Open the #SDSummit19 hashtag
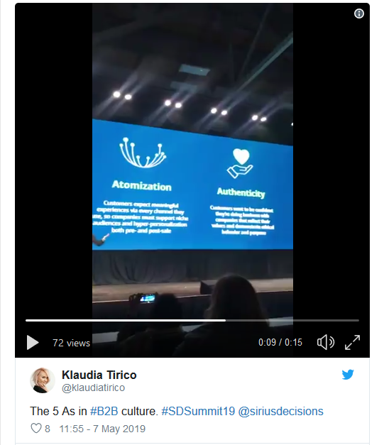The height and width of the screenshot is (445, 384). (x=198, y=411)
